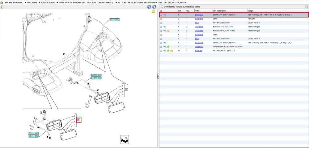Click the box package icon in the NUT,Hex row
The height and width of the screenshot is (148, 309).
[x=171, y=51]
